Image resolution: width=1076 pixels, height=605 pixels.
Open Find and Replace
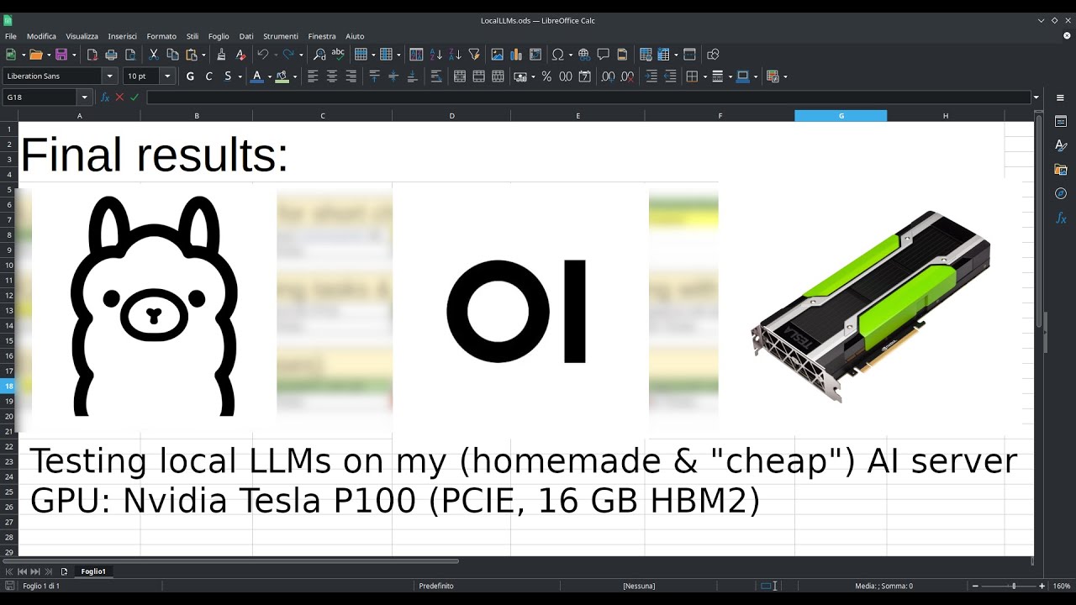click(319, 55)
